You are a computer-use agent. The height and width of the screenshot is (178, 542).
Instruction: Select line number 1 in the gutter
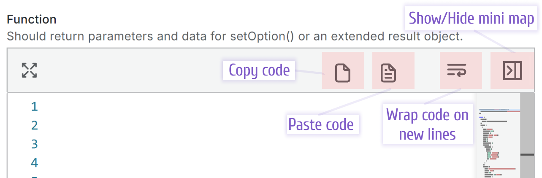pyautogui.click(x=35, y=107)
